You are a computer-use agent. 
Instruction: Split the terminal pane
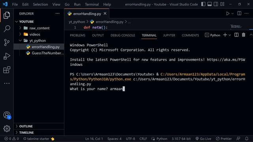pos(236,35)
